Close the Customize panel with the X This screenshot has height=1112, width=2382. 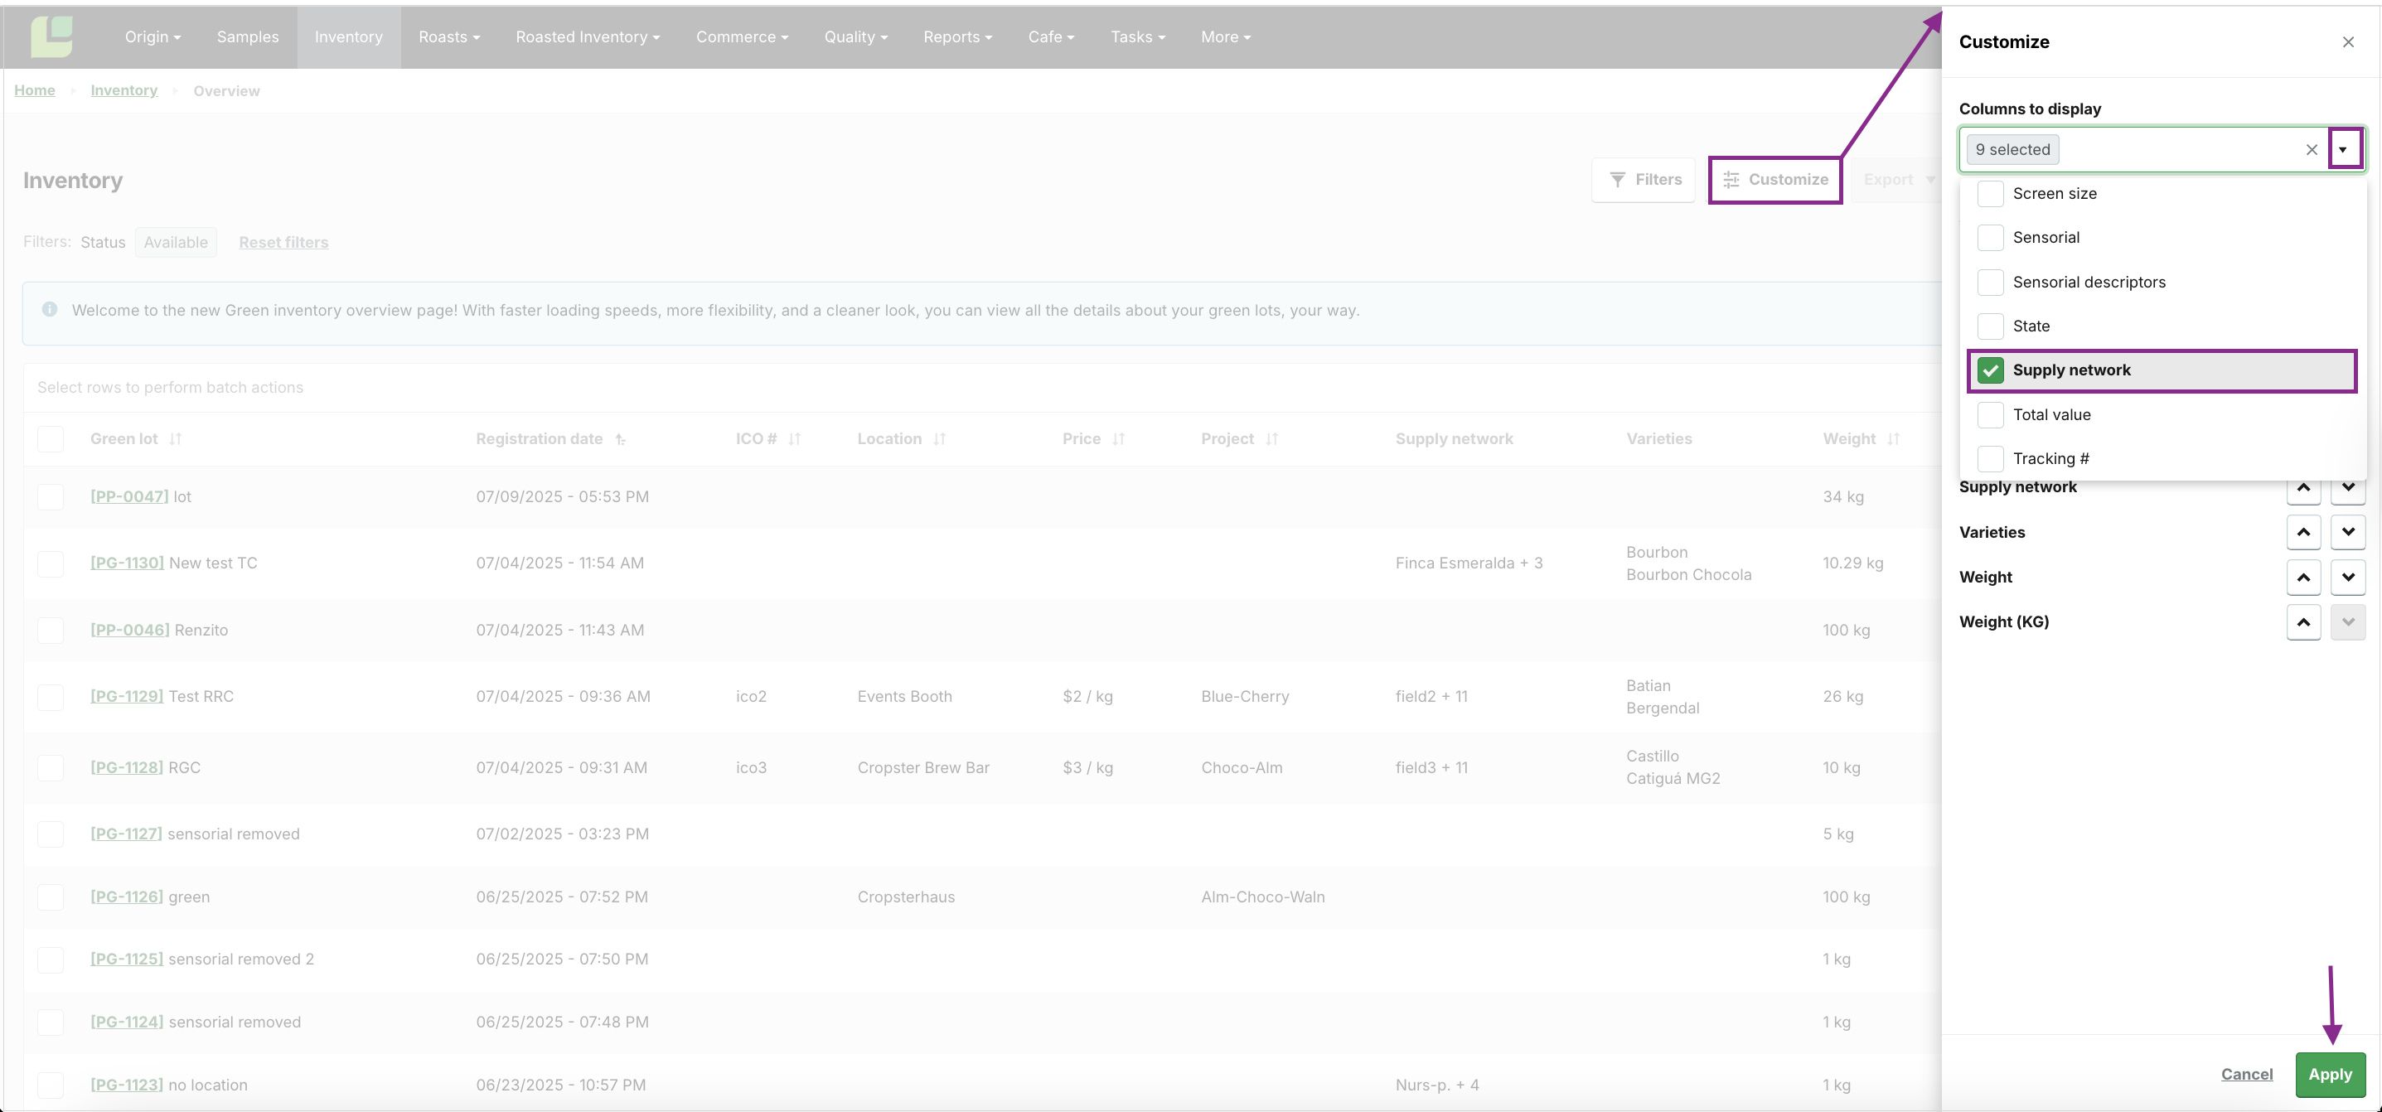point(2348,41)
